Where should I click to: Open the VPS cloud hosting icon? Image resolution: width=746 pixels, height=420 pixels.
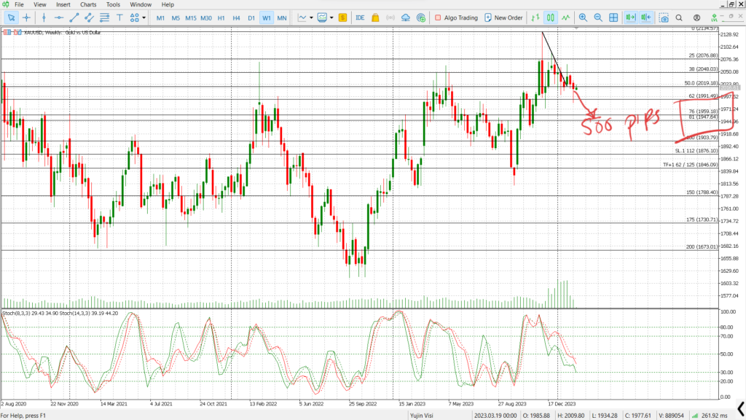tap(405, 17)
